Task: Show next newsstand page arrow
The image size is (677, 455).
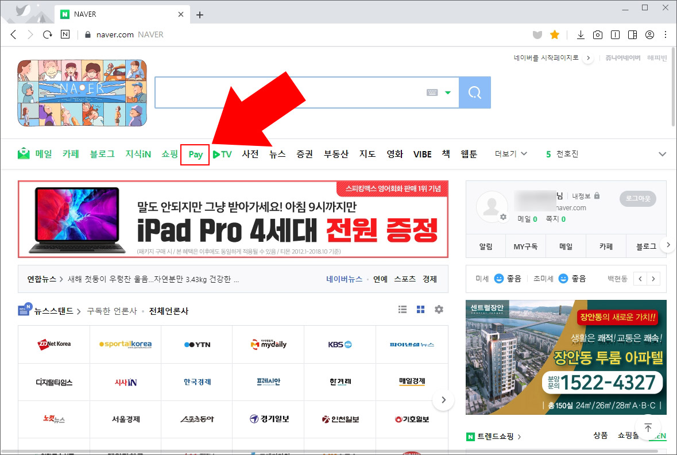Action: pyautogui.click(x=443, y=400)
